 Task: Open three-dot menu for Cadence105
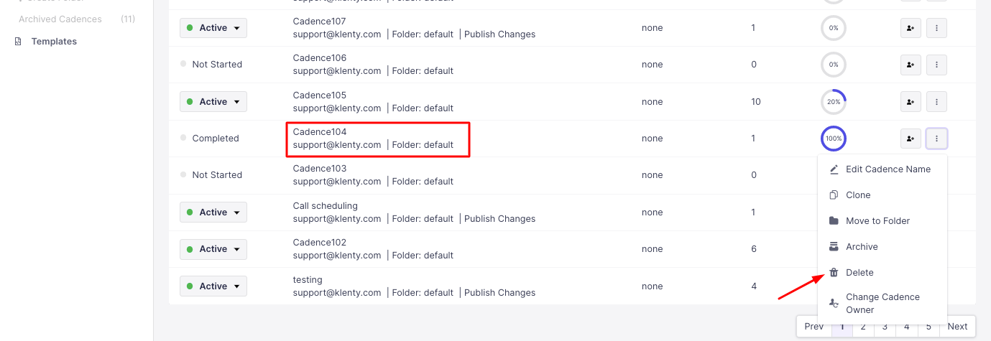tap(936, 102)
